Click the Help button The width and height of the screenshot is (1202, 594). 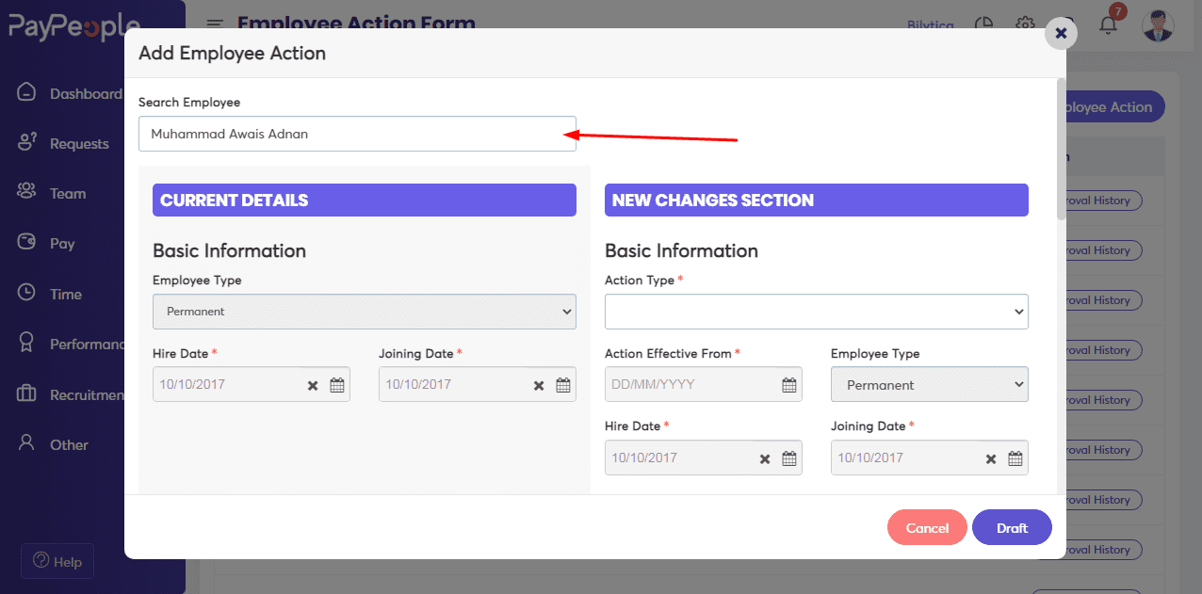point(57,562)
